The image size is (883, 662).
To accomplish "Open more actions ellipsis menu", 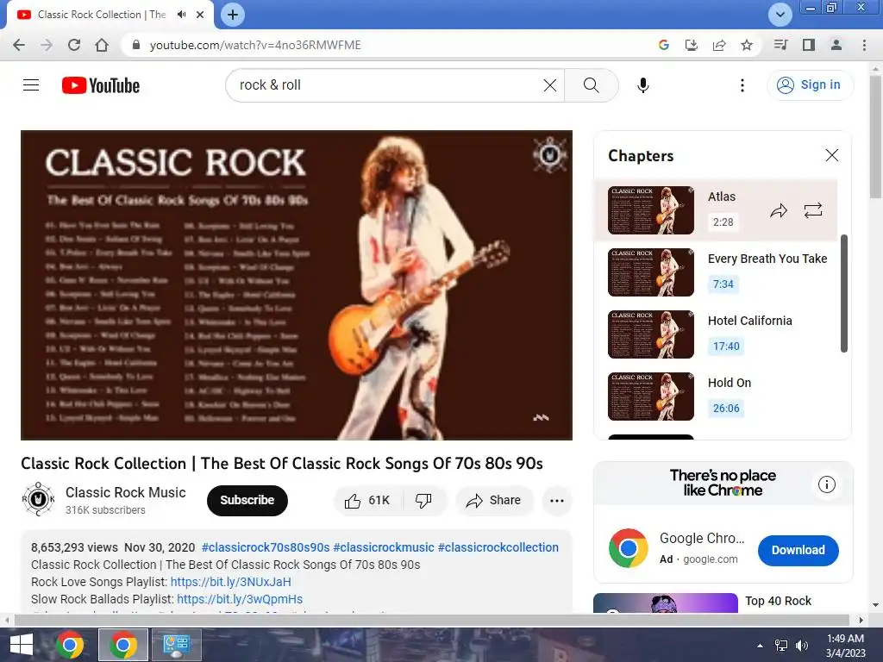I will pos(557,501).
